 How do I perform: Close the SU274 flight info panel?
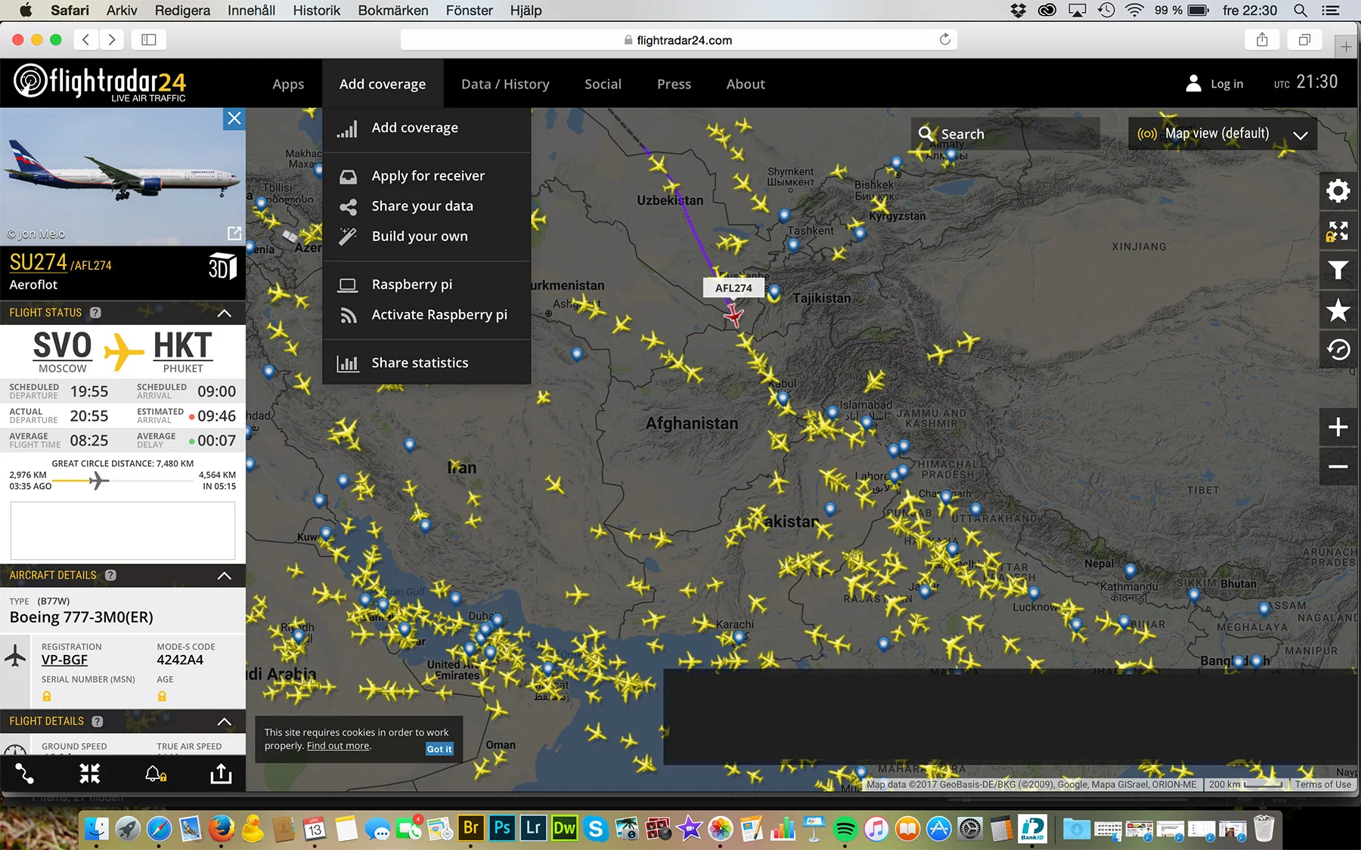(x=234, y=119)
